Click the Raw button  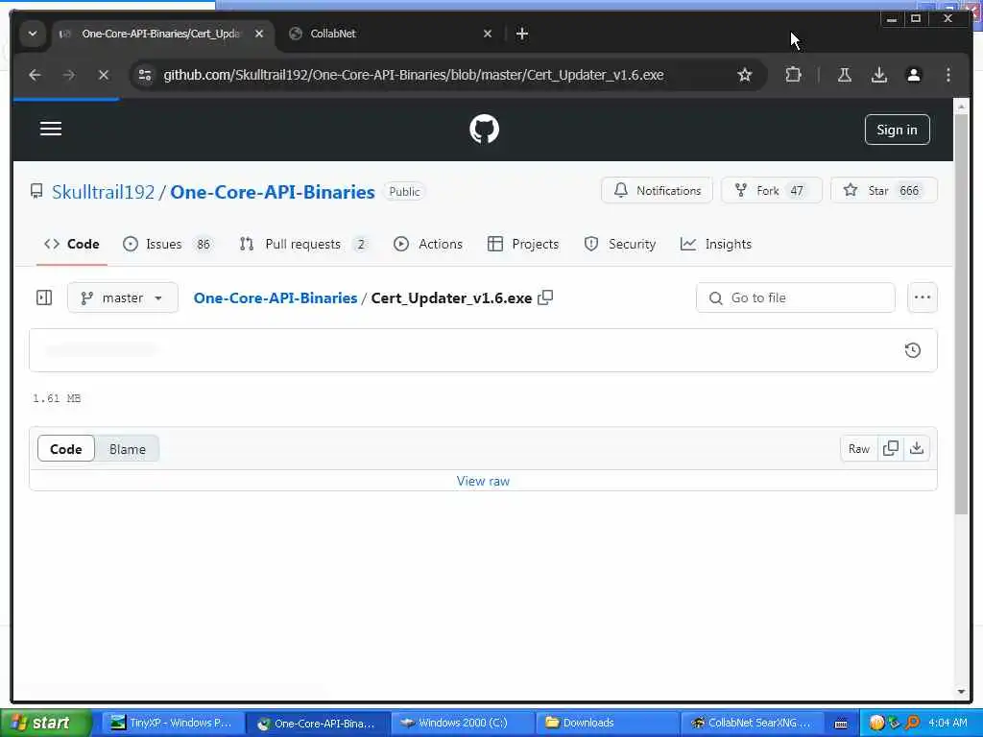click(x=859, y=449)
